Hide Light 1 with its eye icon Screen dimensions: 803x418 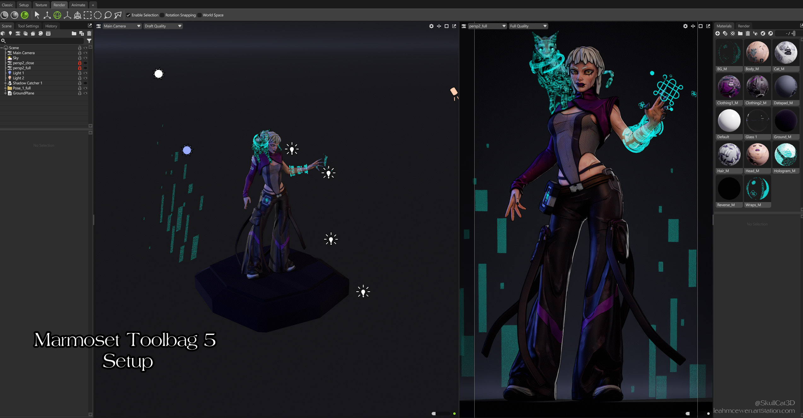click(85, 73)
